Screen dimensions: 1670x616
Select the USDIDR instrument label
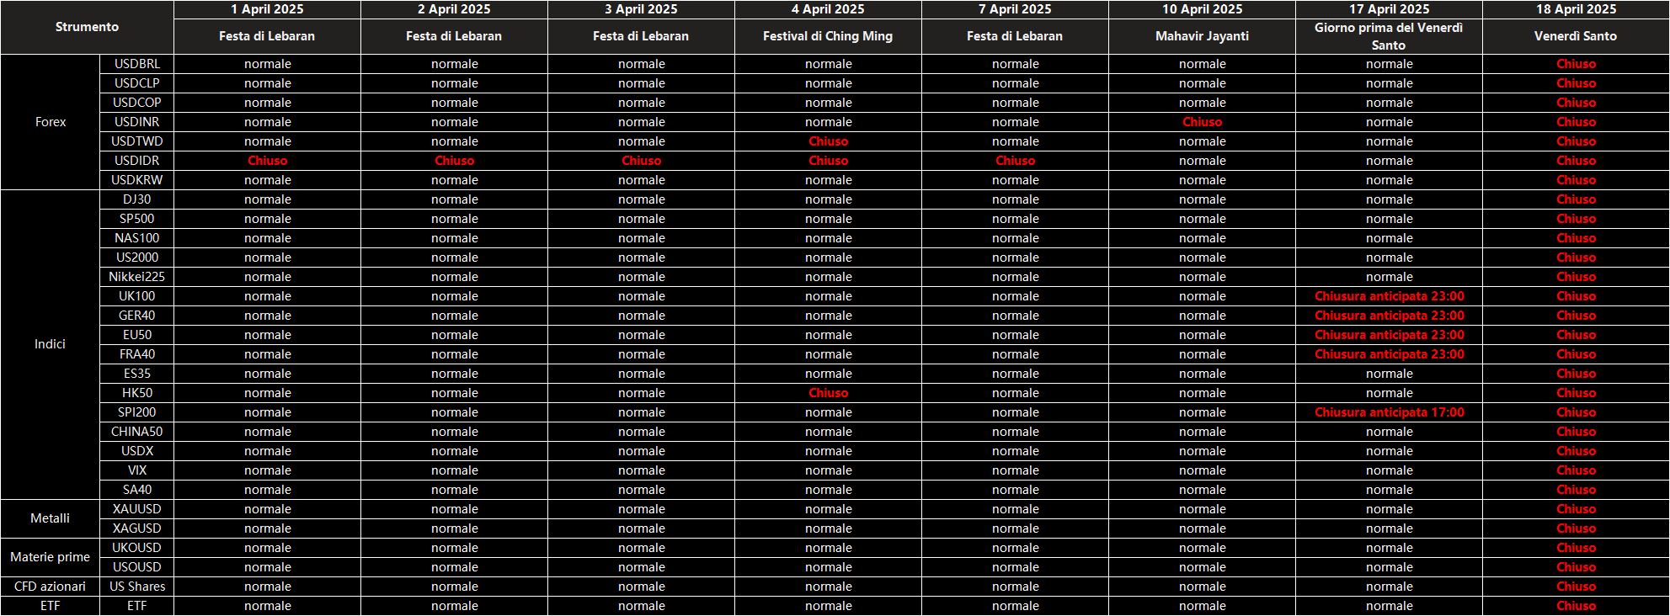pyautogui.click(x=136, y=161)
